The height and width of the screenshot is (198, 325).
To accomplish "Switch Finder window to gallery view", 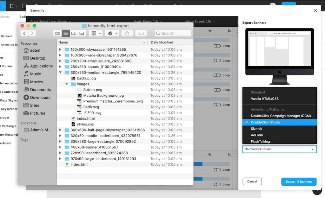I will [82, 33].
